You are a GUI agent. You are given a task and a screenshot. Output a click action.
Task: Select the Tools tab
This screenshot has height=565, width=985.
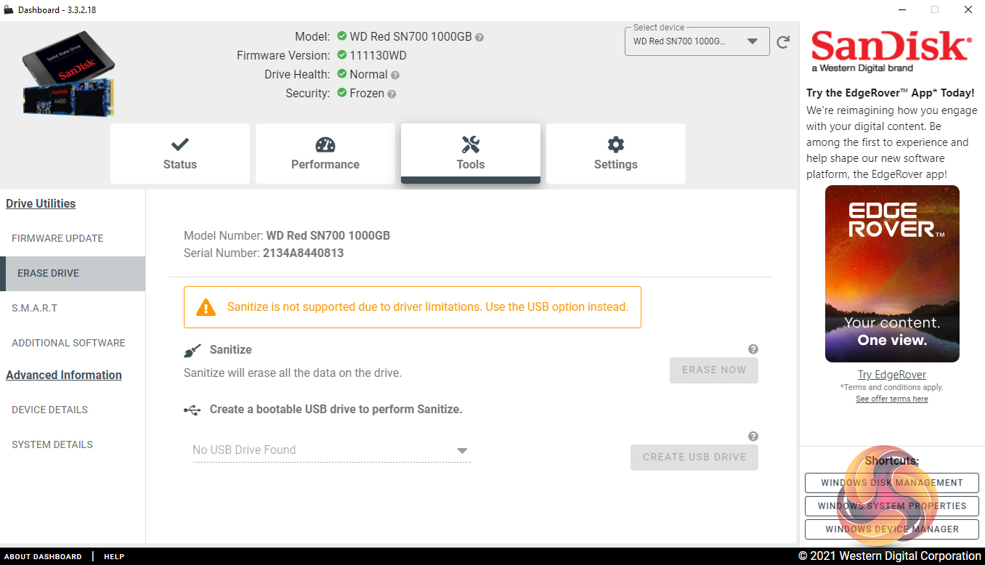471,153
